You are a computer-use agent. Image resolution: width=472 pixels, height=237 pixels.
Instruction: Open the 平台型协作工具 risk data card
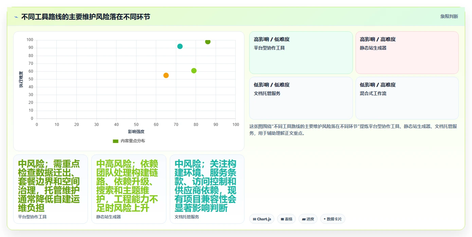51,189
